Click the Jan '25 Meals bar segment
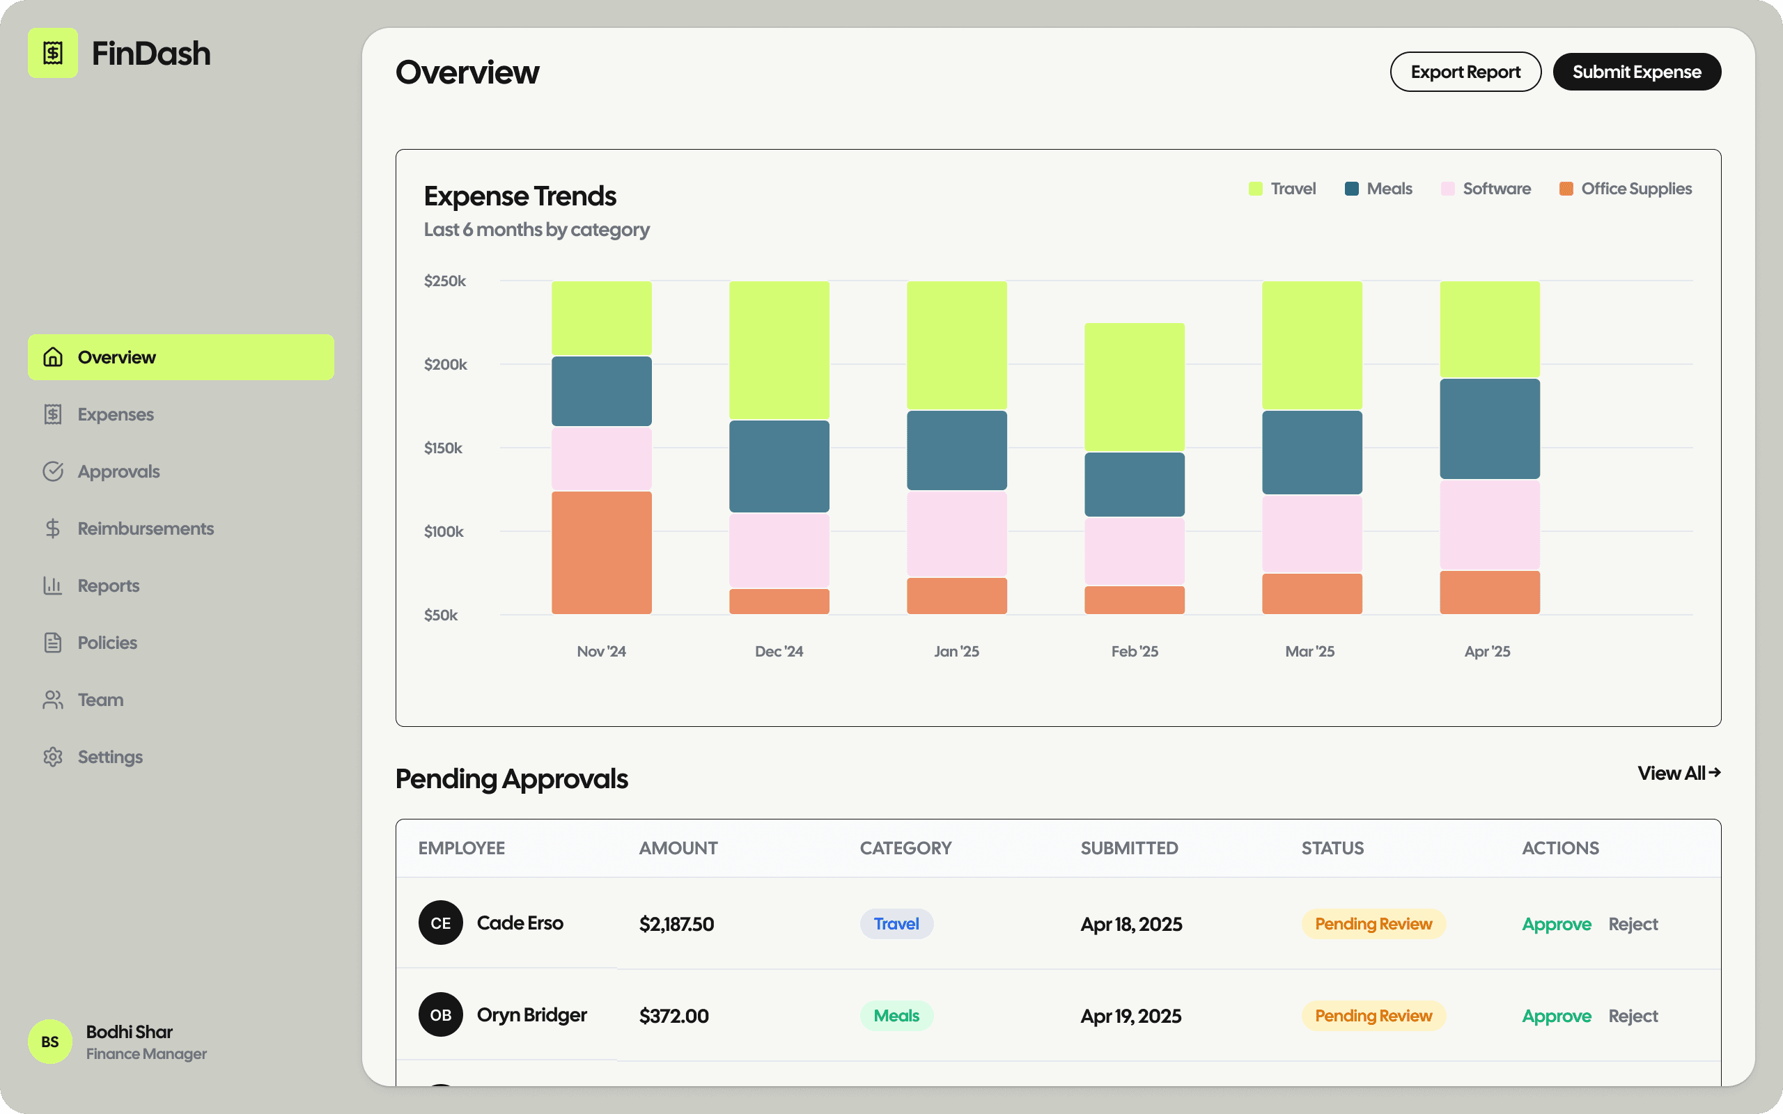Screen dimensions: 1783x1114 [956, 450]
